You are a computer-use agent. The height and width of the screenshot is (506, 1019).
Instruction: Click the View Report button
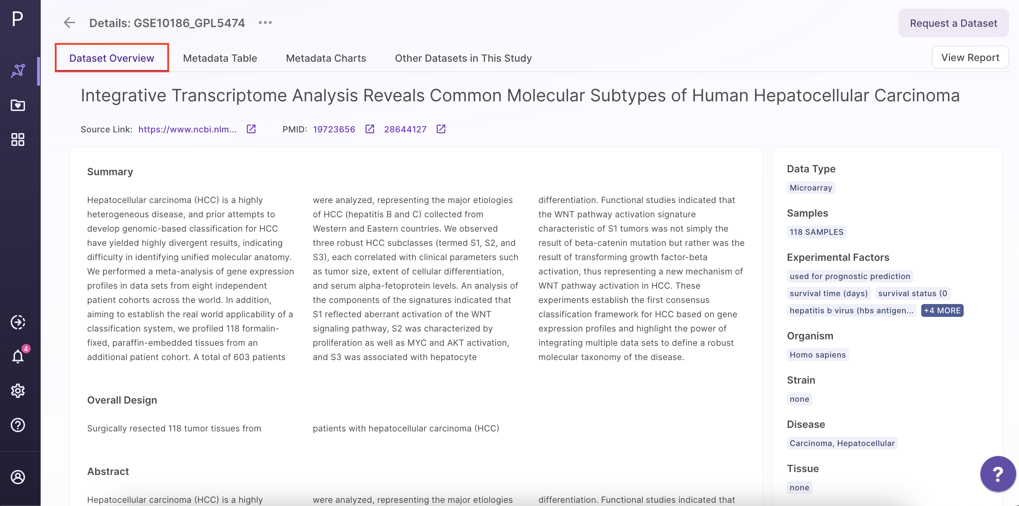click(970, 57)
